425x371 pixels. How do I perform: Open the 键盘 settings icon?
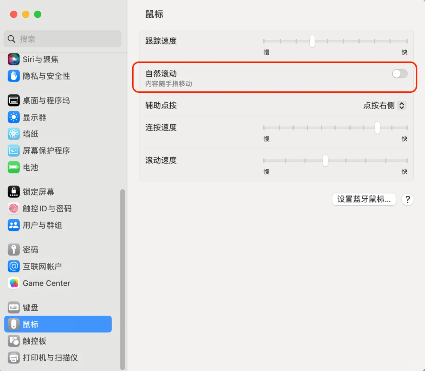click(13, 307)
